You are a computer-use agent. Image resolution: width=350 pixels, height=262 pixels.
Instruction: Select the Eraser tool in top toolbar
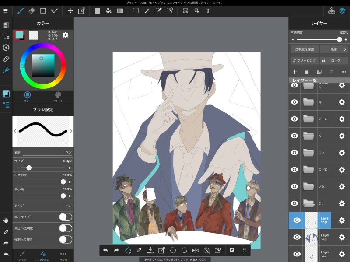pyautogui.click(x=31, y=10)
